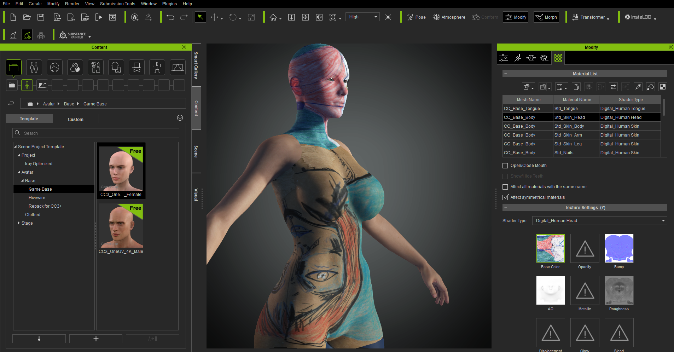674x352 pixels.
Task: Open the Morph tool
Action: (546, 17)
